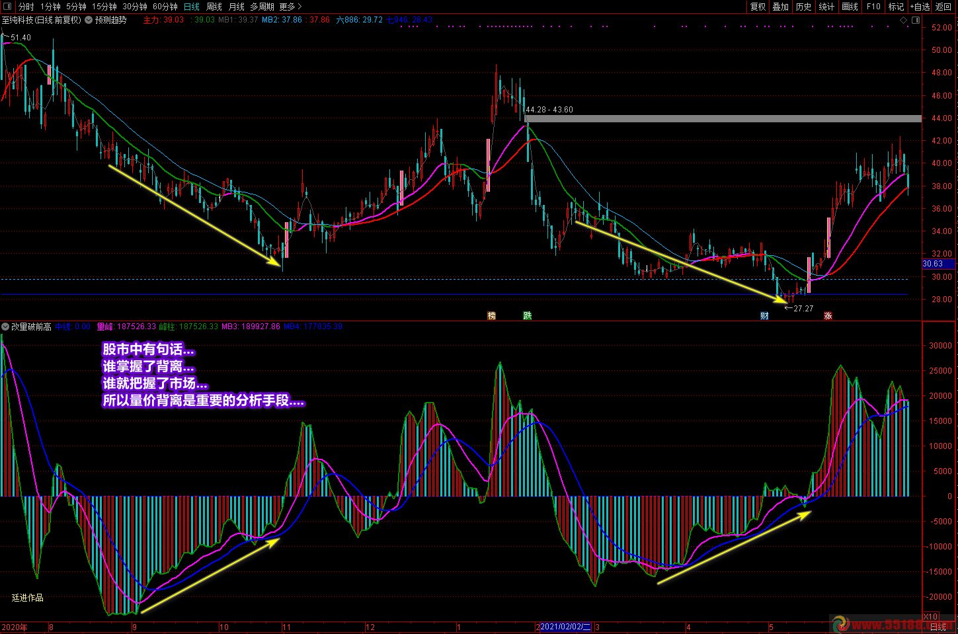Expand the main chart indicator dropdown arrow

[89, 20]
